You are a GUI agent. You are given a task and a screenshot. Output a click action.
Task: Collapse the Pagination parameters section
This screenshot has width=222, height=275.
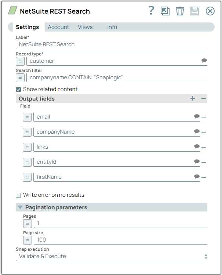point(20,207)
